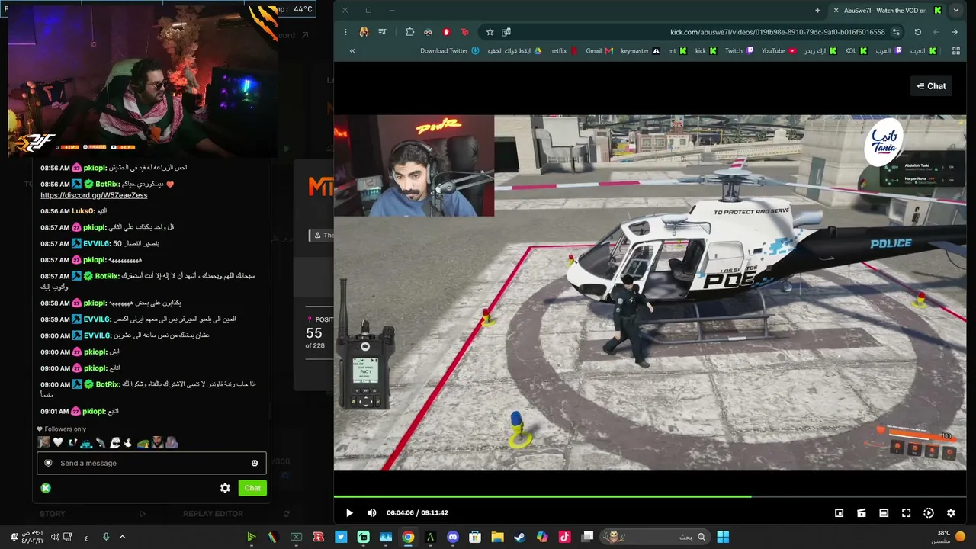Viewport: 976px width, 549px height.
Task: Open the netflix bookmark
Action: pyautogui.click(x=563, y=51)
